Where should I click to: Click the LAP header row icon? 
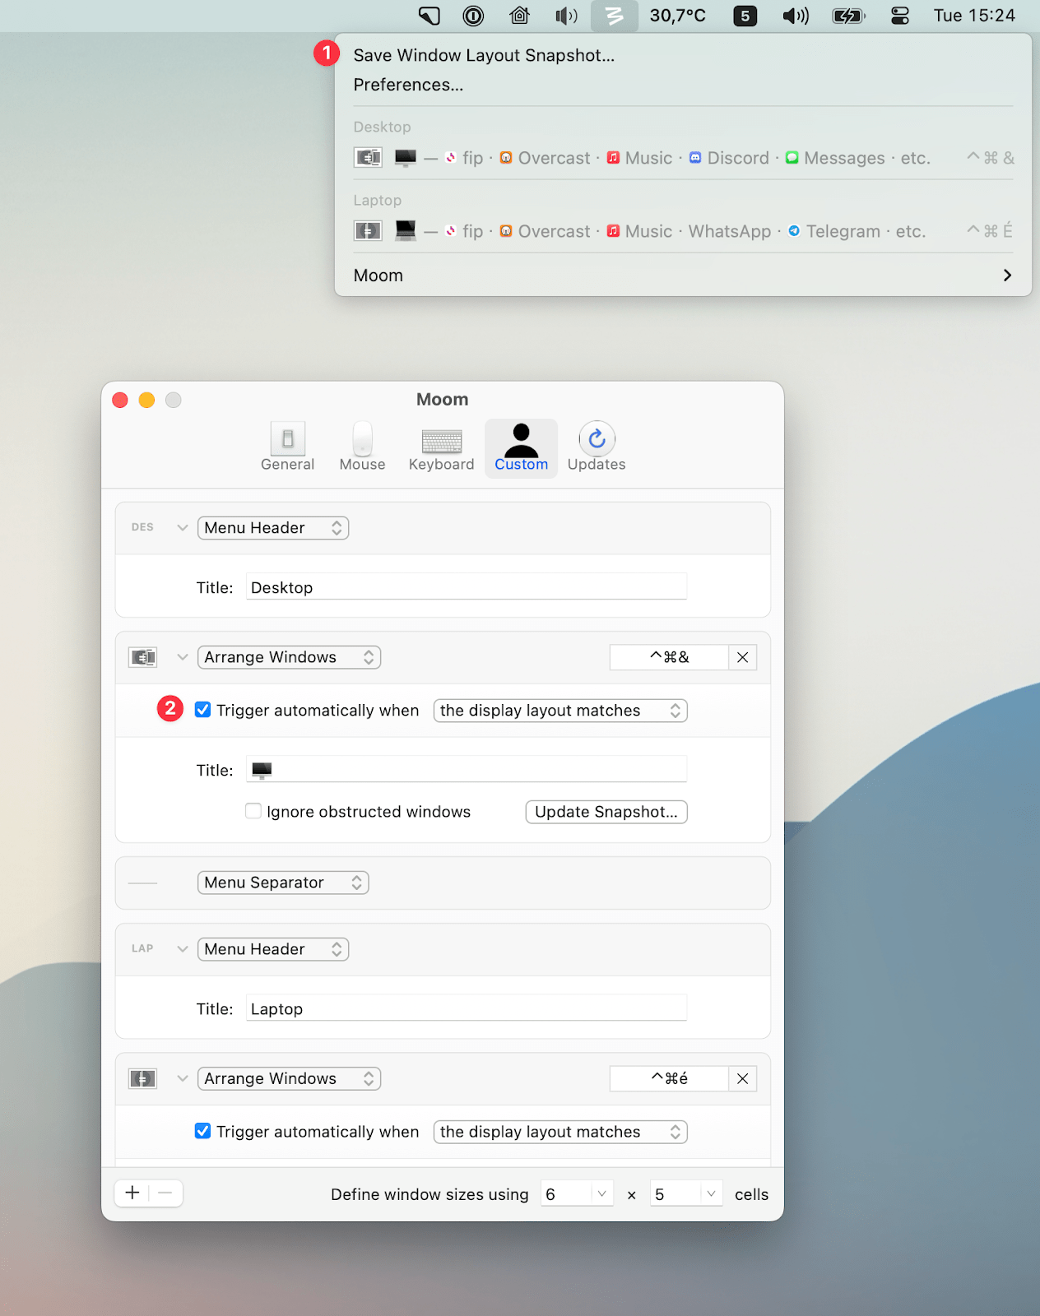142,948
